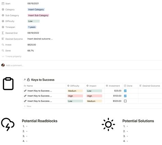Click the user avatar beside Add a comment
This screenshot has height=145, width=162.
click(x=3, y=65)
